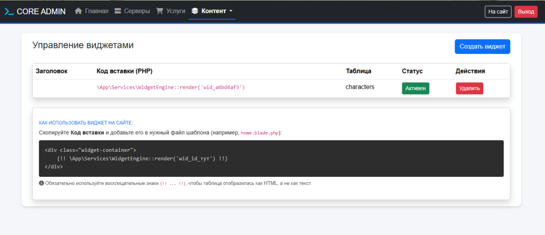This screenshot has height=235, width=545.
Task: Go to the Серверы menu item
Action: click(x=136, y=11)
